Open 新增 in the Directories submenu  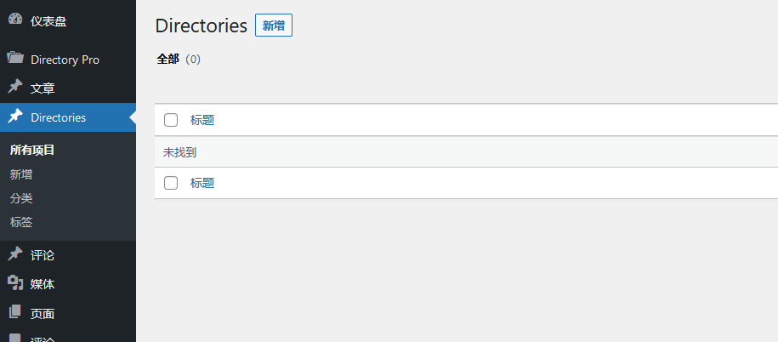(21, 174)
